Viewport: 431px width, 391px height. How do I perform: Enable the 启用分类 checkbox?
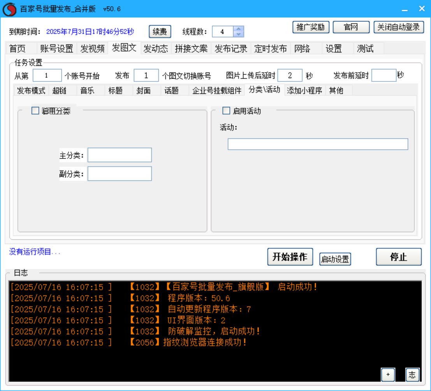(35, 110)
